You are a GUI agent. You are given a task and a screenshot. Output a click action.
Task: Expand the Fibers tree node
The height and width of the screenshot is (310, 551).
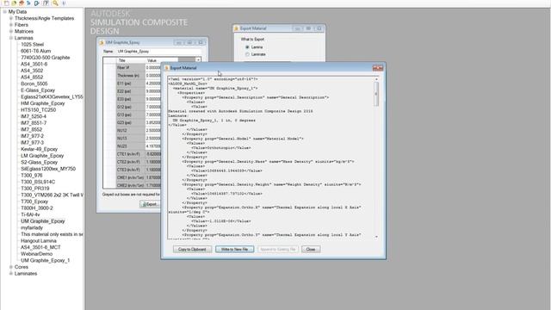[11, 25]
